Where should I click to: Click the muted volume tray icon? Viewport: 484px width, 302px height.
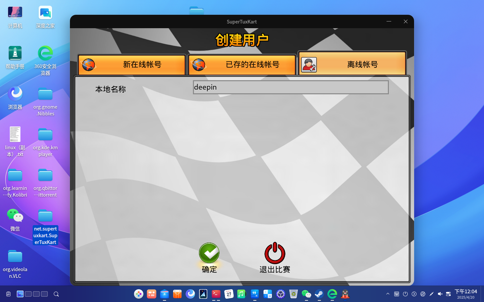click(440, 294)
